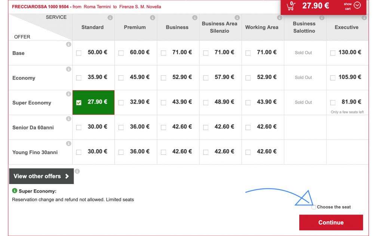The width and height of the screenshot is (374, 236).
Task: Show info for Senior Da 60anni offer
Action: tap(68, 119)
